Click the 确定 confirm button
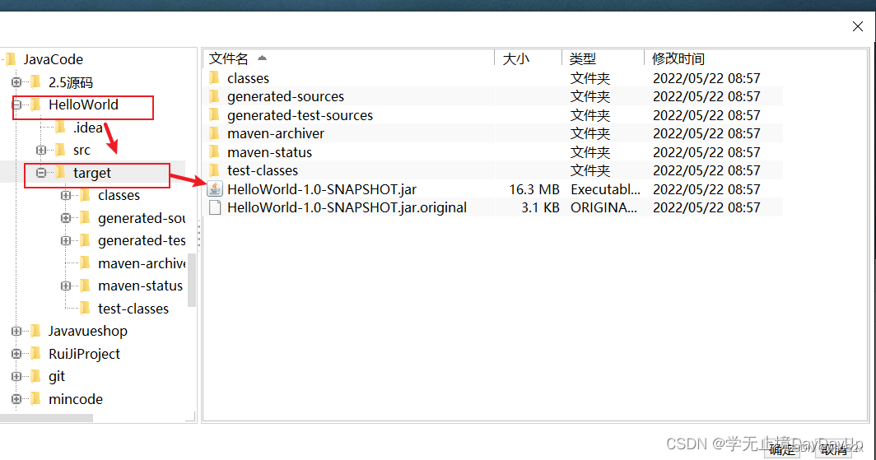Image resolution: width=876 pixels, height=460 pixels. coord(783,448)
